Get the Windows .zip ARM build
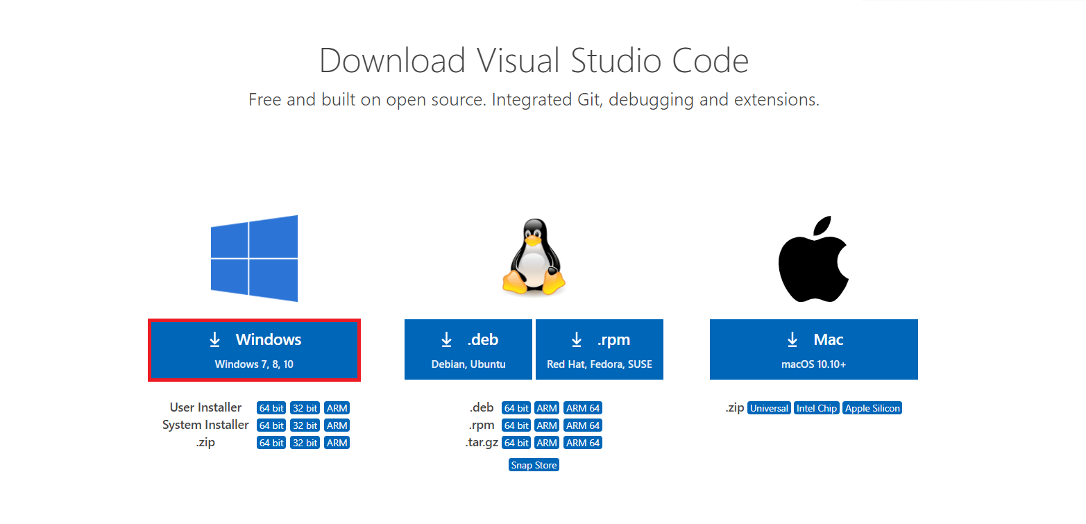The width and height of the screenshot is (1086, 524). [337, 443]
